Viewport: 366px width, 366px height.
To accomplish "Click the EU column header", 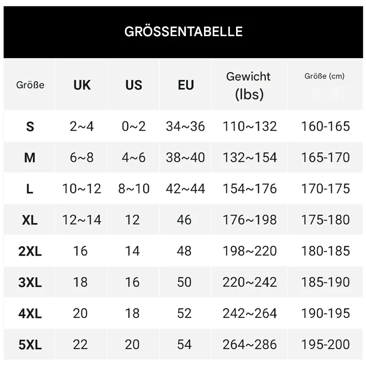I will pyautogui.click(x=186, y=85).
